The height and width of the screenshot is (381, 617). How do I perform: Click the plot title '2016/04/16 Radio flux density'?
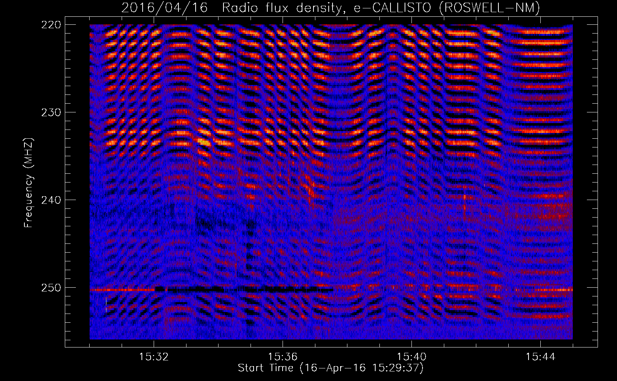(x=331, y=8)
